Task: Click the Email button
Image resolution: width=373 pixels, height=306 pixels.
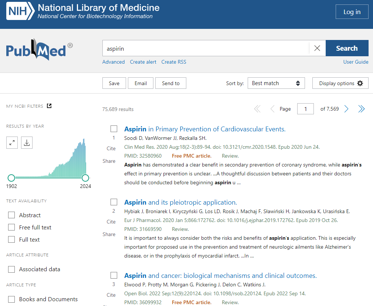Action: pyautogui.click(x=140, y=83)
